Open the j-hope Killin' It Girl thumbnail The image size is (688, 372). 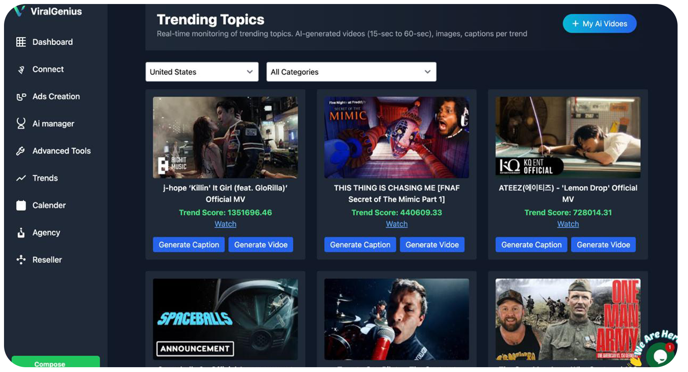(x=225, y=137)
